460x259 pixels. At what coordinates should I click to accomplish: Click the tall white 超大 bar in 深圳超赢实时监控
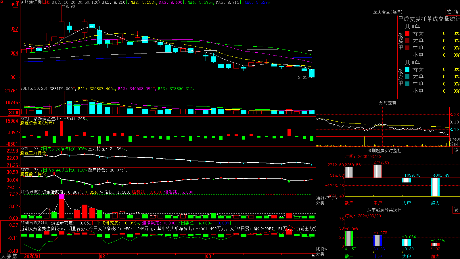435,187
